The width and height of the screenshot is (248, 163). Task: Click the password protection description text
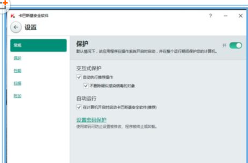pyautogui.click(x=116, y=127)
